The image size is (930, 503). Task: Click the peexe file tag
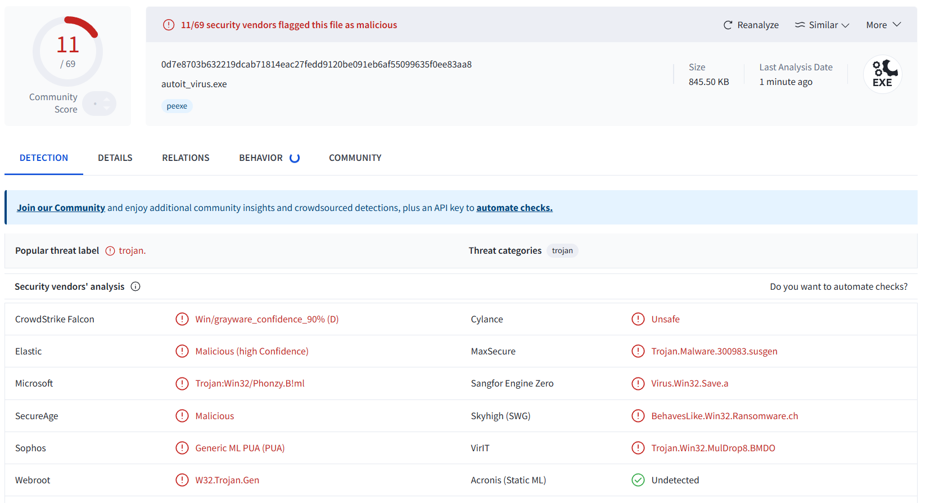point(177,106)
